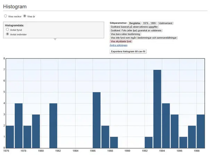Click the 1986 bar with value 5

click(x=96, y=120)
